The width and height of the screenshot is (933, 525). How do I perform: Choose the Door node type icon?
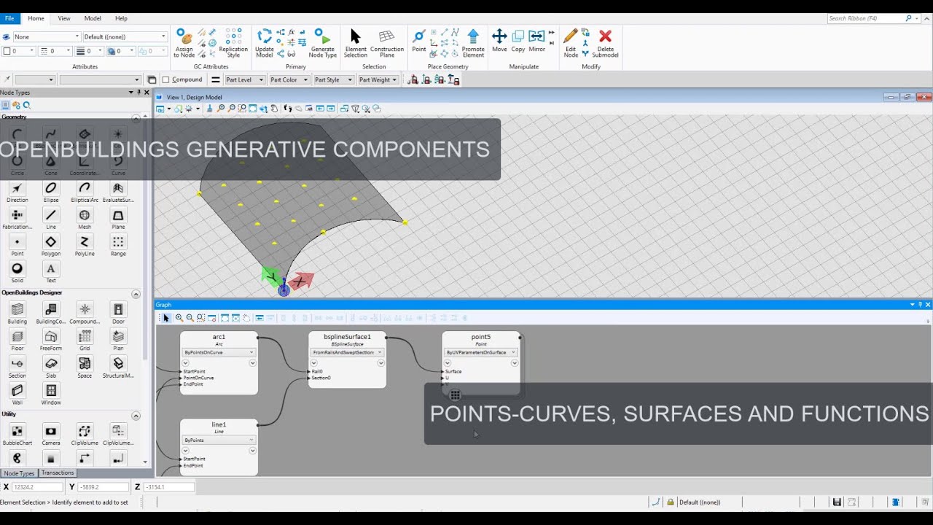(118, 309)
